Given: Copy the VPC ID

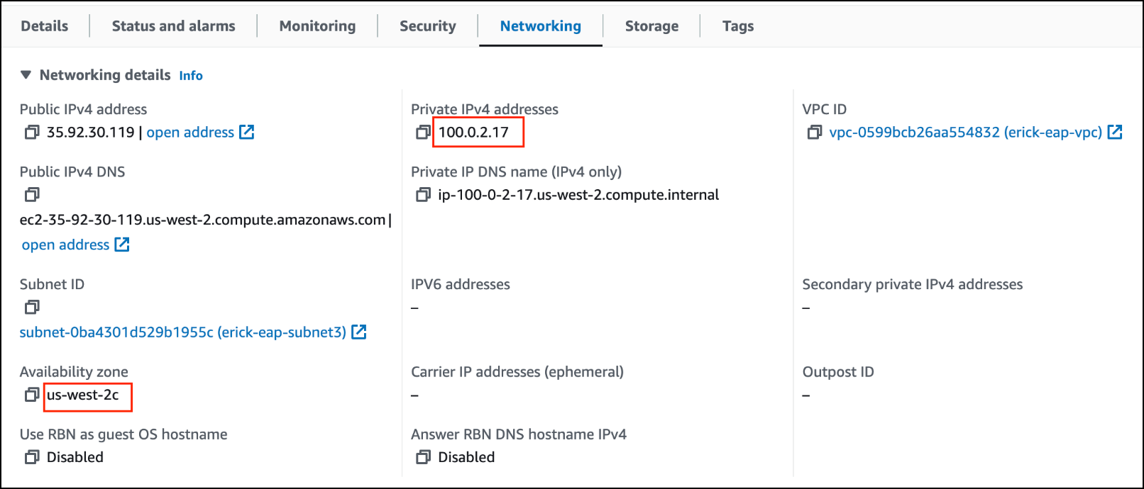Looking at the screenshot, I should click(814, 132).
